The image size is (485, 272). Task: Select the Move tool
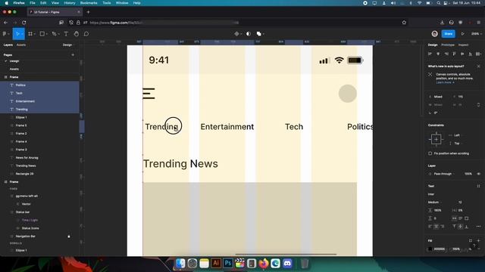tap(17, 34)
